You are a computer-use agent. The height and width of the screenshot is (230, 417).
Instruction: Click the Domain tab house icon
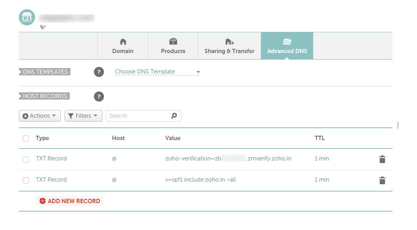123,42
